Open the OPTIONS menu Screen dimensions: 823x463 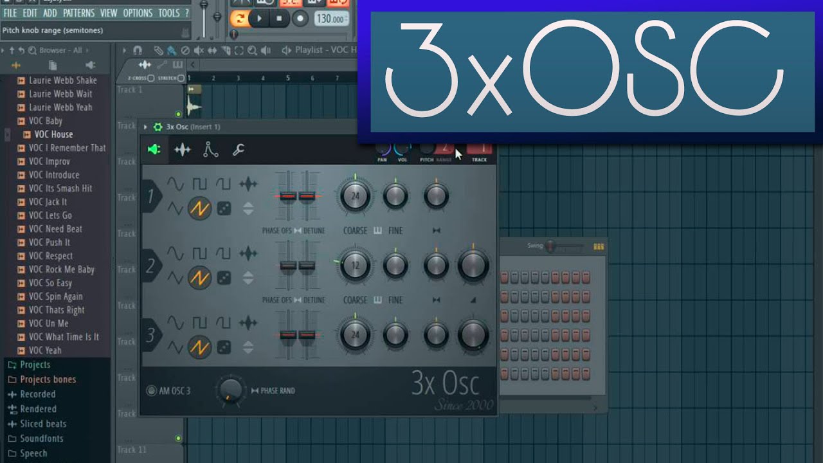click(x=138, y=13)
